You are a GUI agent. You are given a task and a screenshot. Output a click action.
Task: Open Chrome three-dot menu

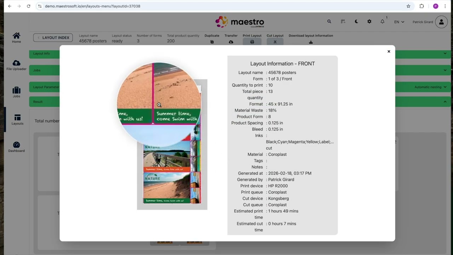click(445, 6)
